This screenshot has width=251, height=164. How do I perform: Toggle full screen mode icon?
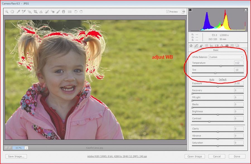[x=183, y=12]
